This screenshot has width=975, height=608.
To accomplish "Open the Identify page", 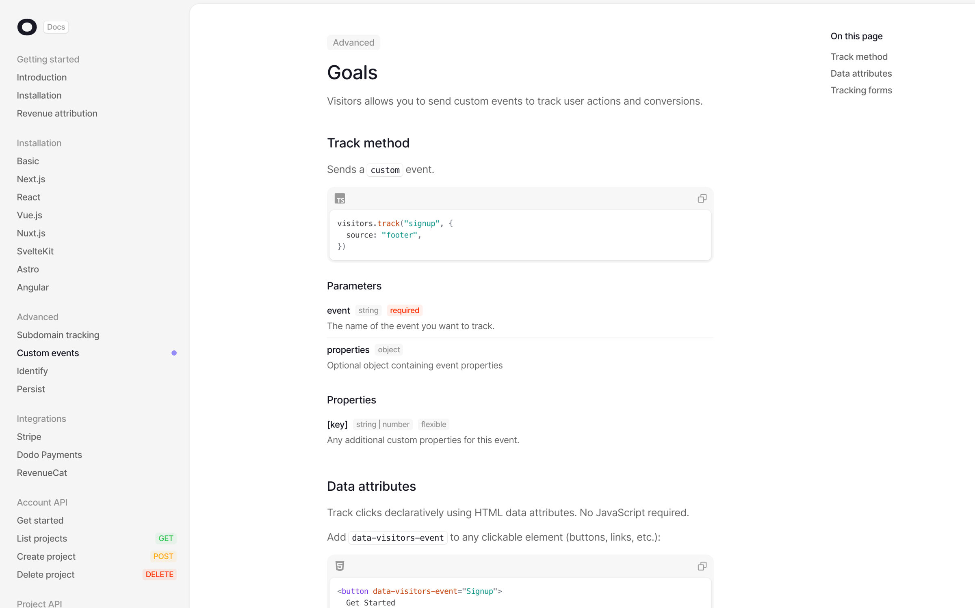I will click(x=32, y=371).
